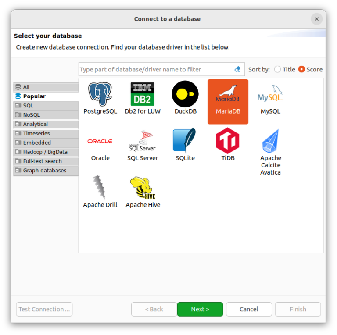This screenshot has width=337, height=335.
Task: Sort drivers by Score
Action: pyautogui.click(x=302, y=69)
